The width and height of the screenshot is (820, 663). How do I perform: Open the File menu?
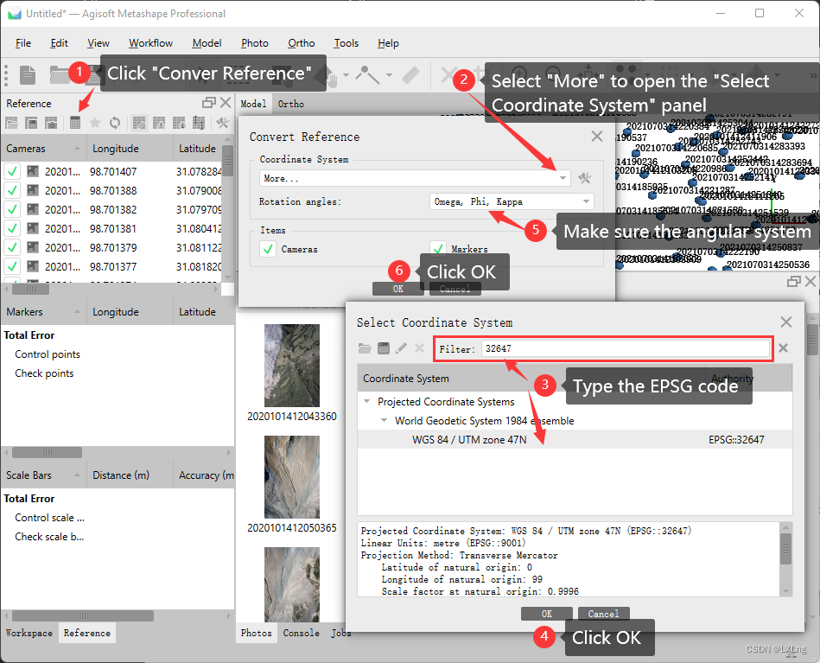point(23,43)
